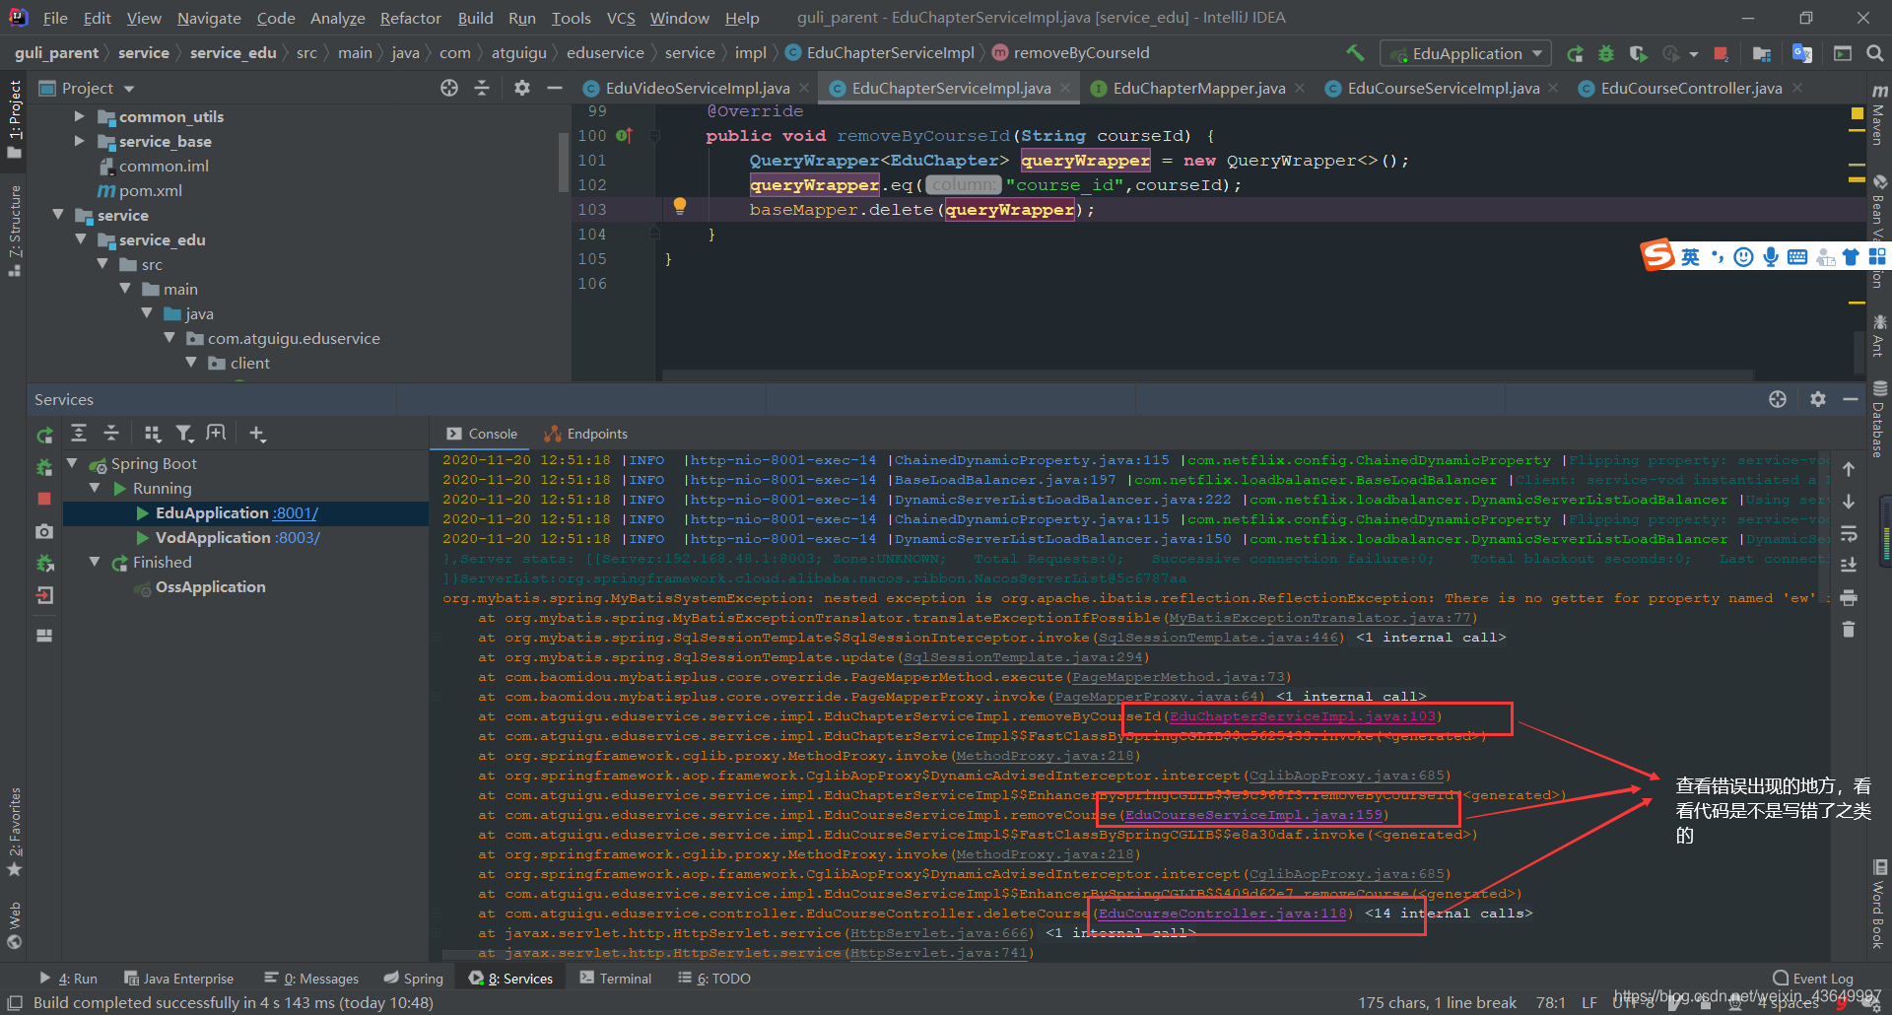Toggle the Group By option in Services toolbar

(x=152, y=433)
